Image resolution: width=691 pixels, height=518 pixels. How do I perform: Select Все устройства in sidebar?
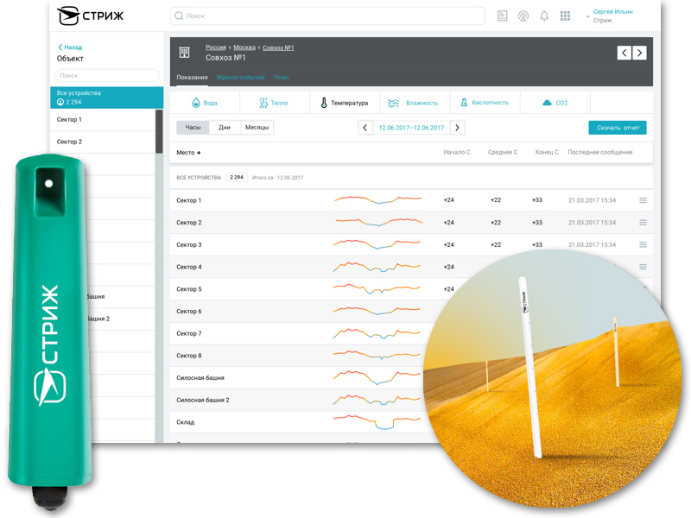[106, 98]
